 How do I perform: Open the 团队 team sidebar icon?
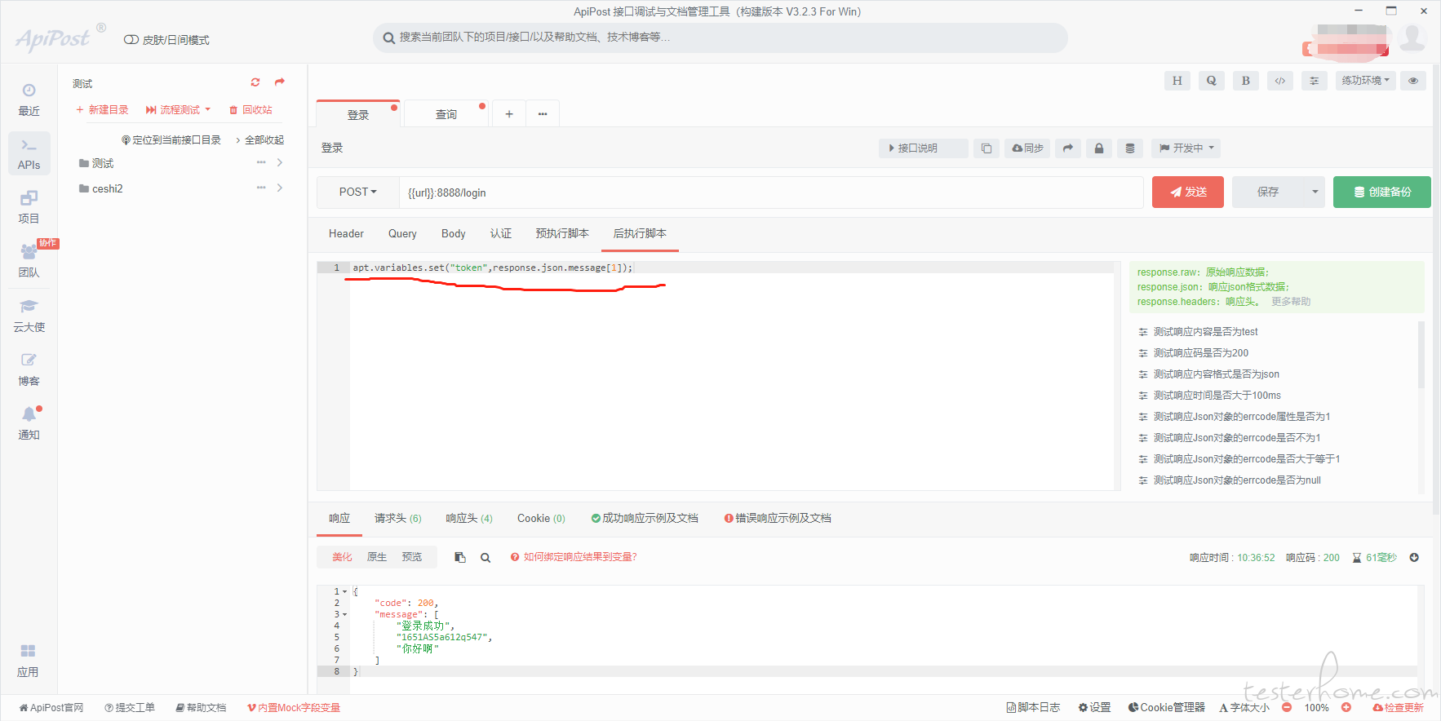click(x=29, y=261)
